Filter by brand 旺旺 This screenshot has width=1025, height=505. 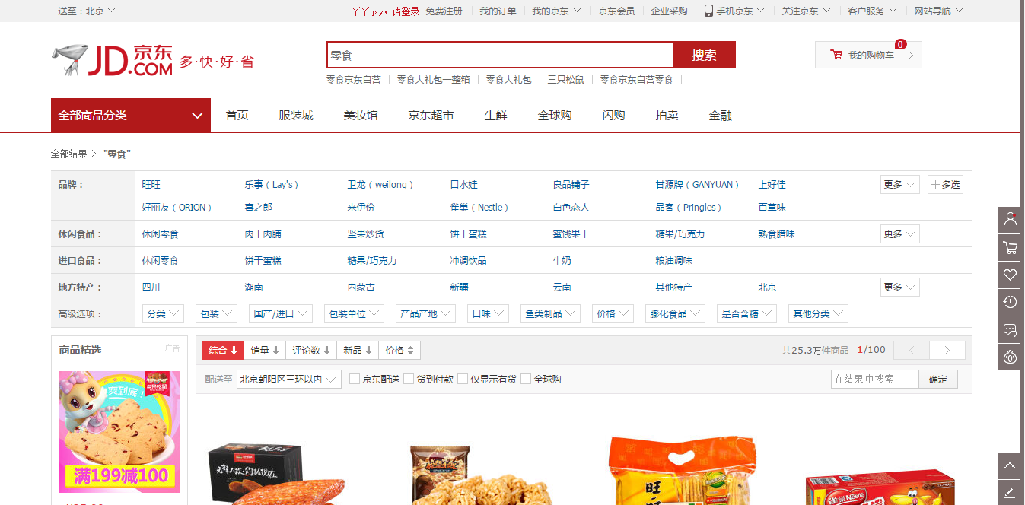click(151, 185)
